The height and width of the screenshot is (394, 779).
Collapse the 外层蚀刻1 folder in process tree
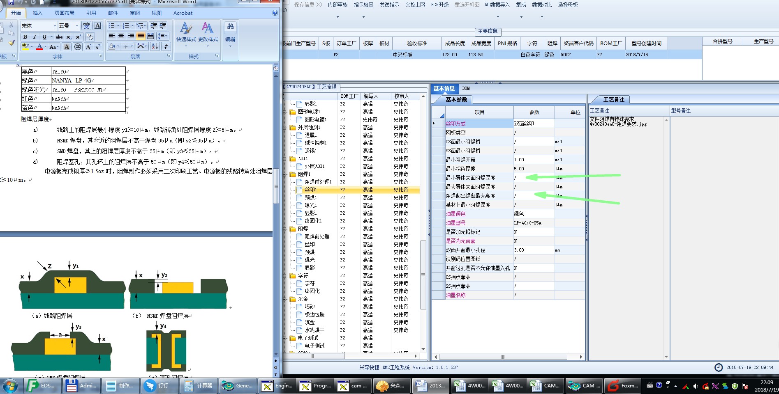click(285, 127)
